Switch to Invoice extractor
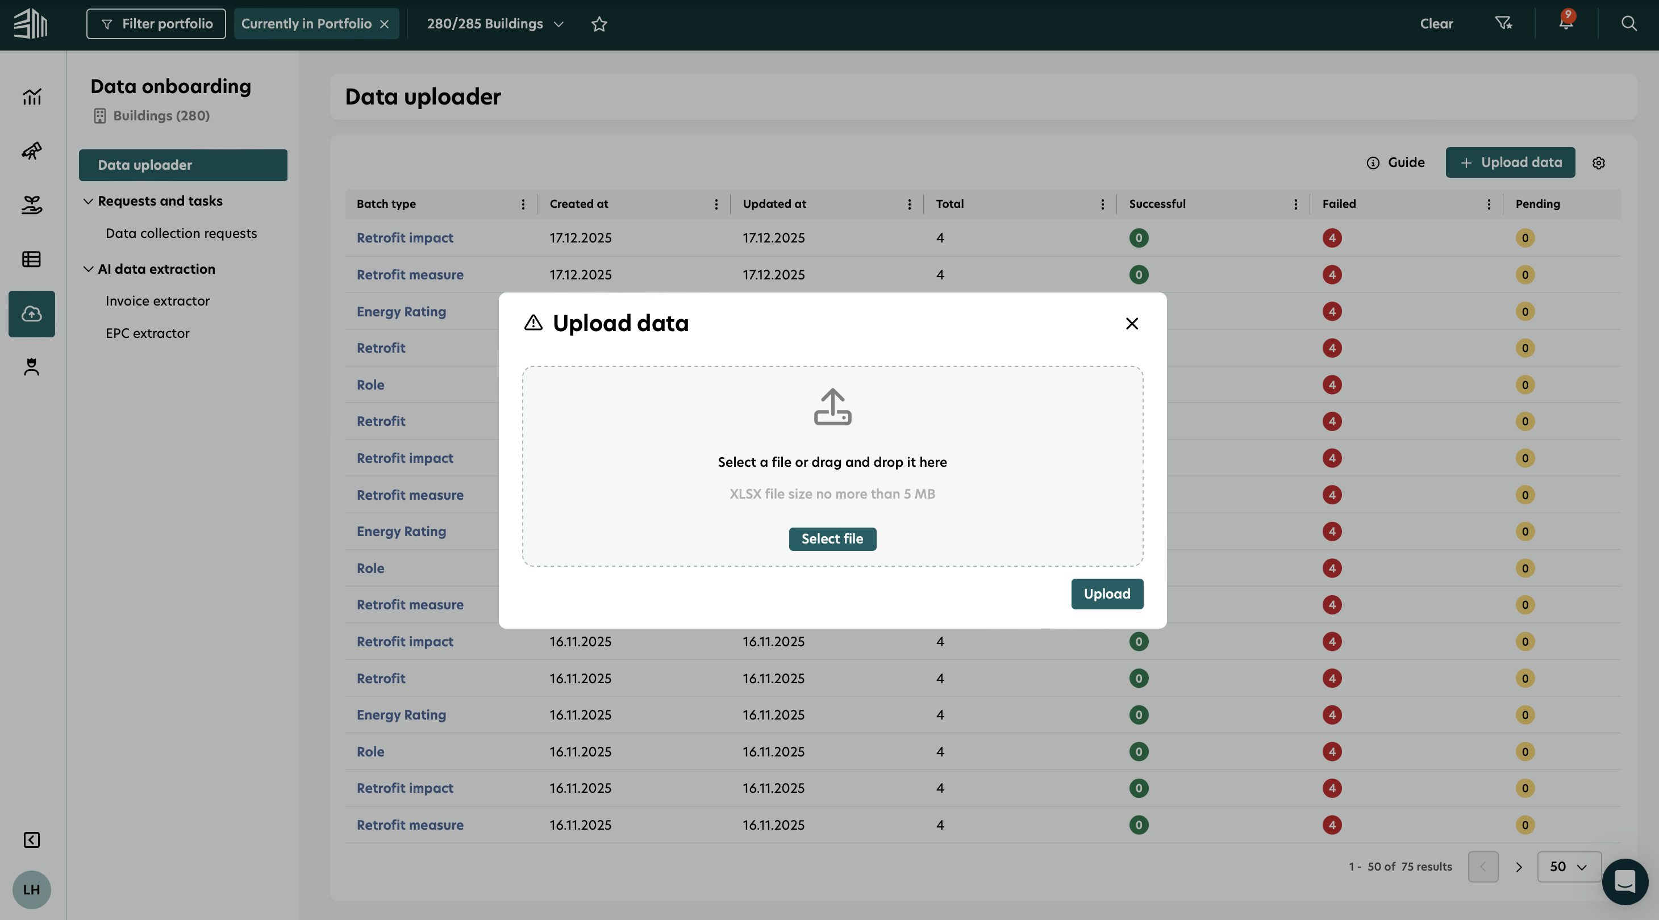1659x920 pixels. pos(157,300)
